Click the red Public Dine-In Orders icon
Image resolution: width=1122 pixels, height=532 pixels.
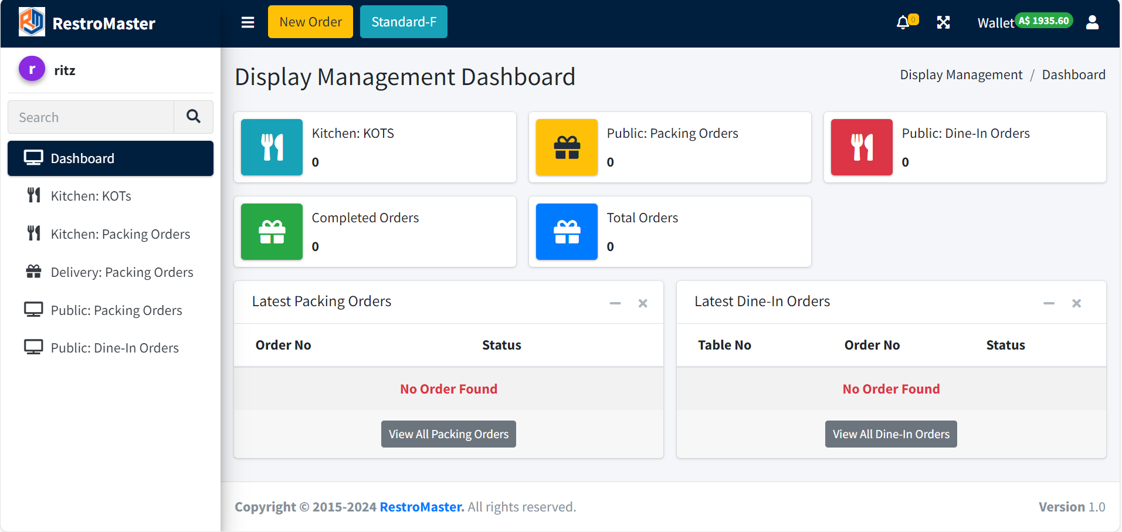tap(862, 147)
